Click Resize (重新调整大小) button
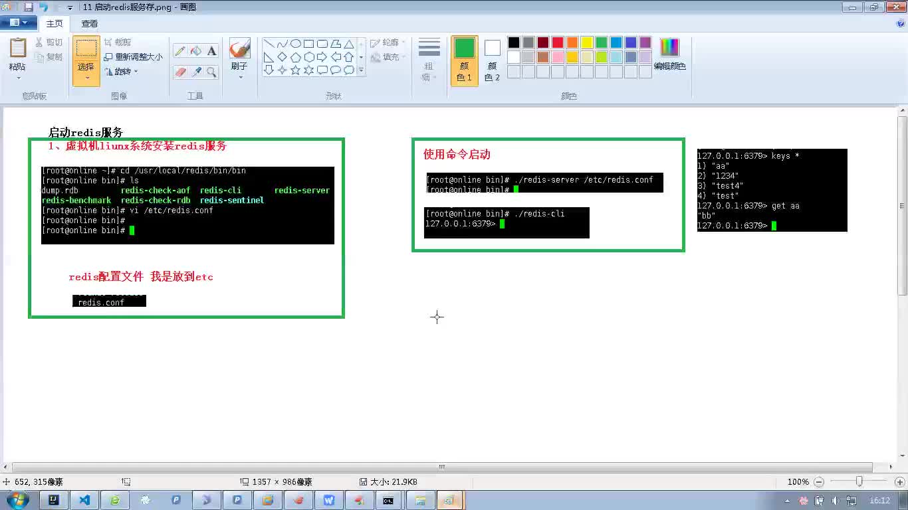Screen dimensions: 908x510 134,57
